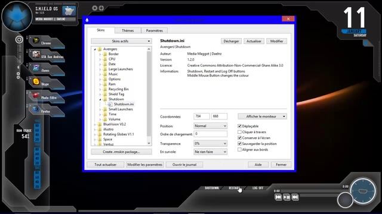Toggle Sauvegarder la position checkbox
The height and width of the screenshot is (214, 382).
(x=239, y=144)
